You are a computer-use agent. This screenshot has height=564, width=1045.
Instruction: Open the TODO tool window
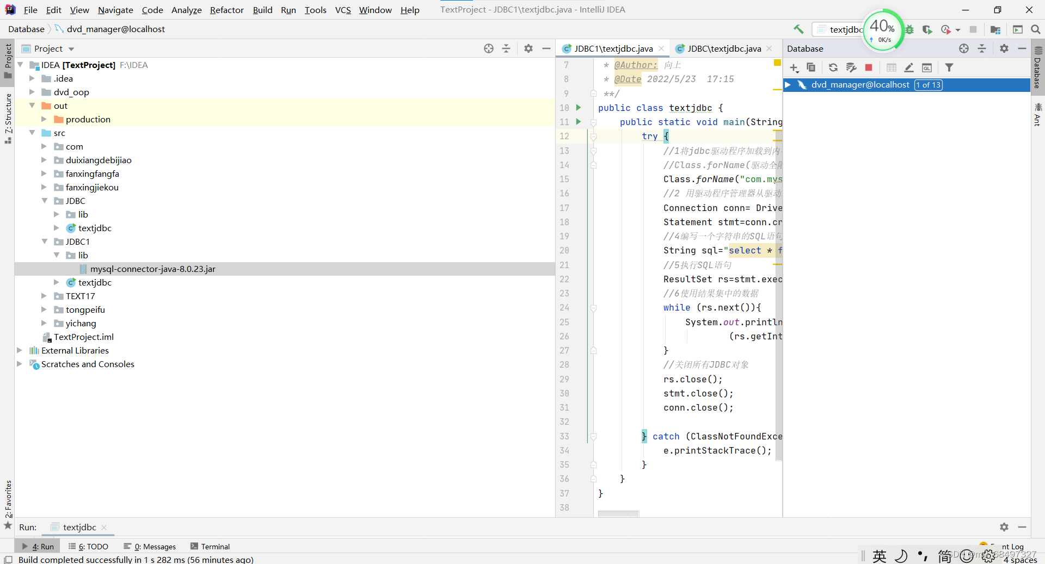click(x=88, y=547)
